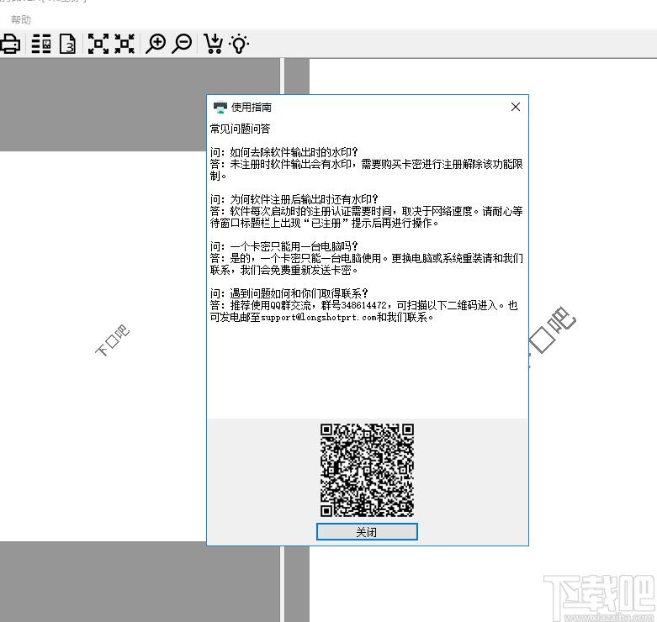Click the light bulb tips icon

[239, 44]
